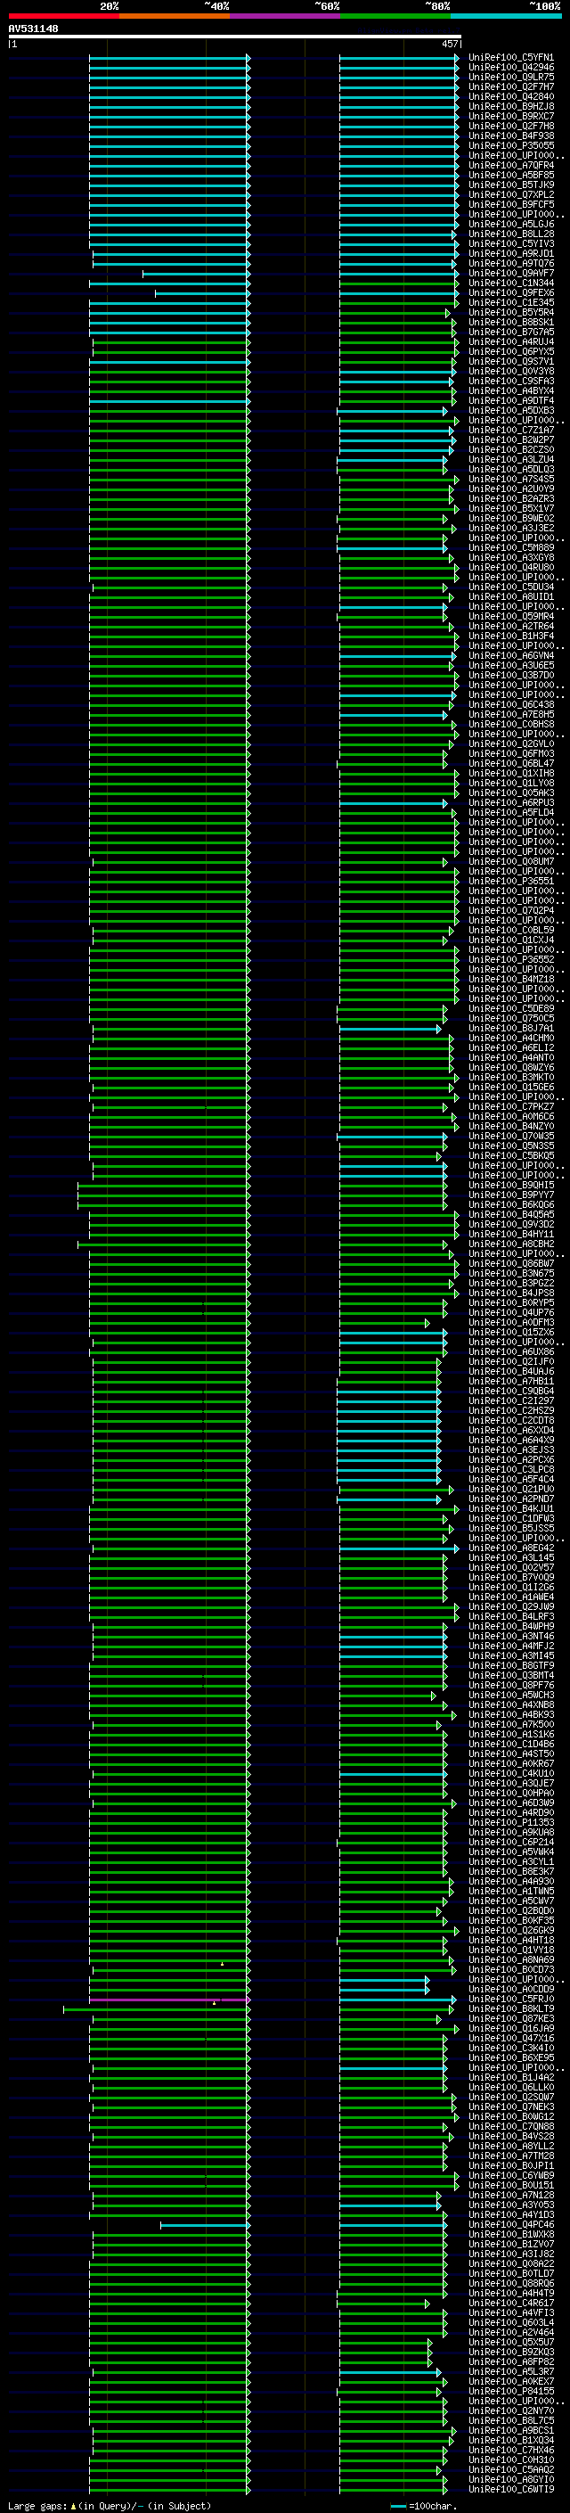Click the purple ~60% identity color bar
570x2513 pixels.
coord(286,16)
